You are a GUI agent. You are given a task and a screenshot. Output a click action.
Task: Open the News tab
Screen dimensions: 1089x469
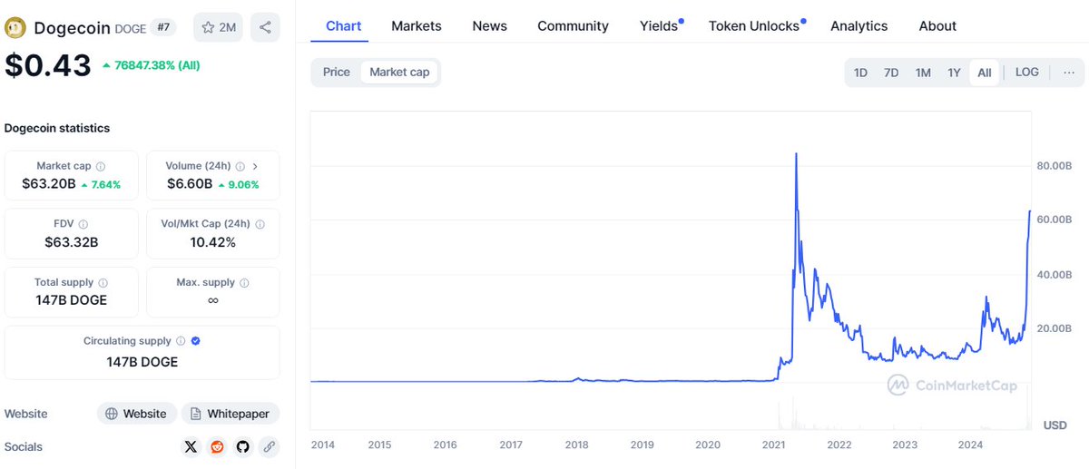tap(490, 26)
